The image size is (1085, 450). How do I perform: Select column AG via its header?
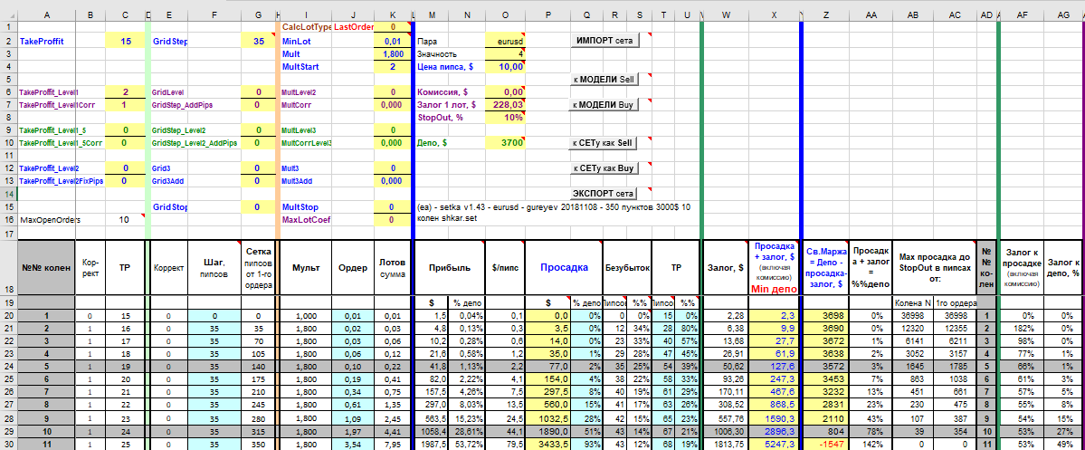(1064, 15)
